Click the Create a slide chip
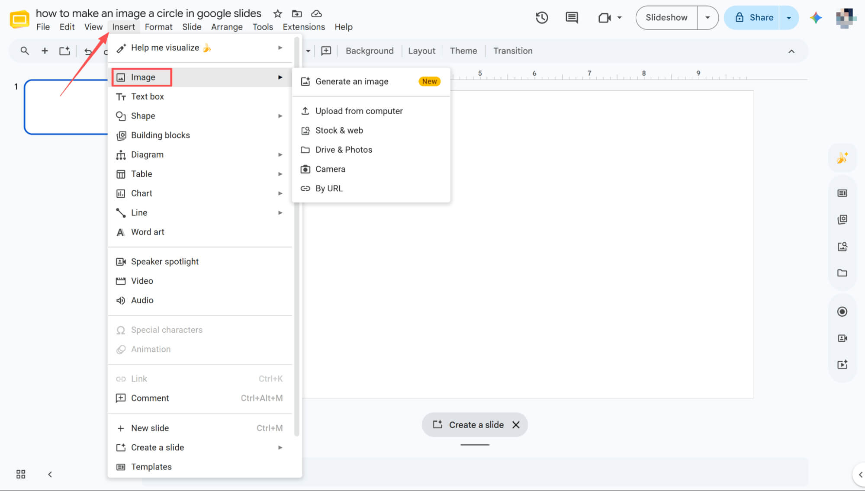The width and height of the screenshot is (865, 491). click(x=469, y=425)
